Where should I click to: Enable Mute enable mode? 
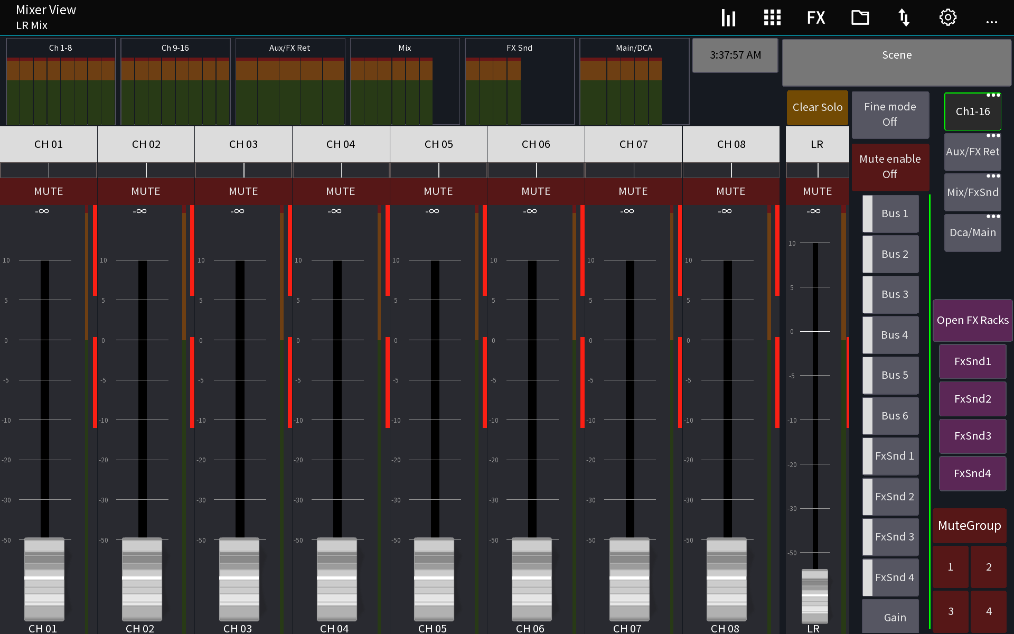click(x=890, y=166)
